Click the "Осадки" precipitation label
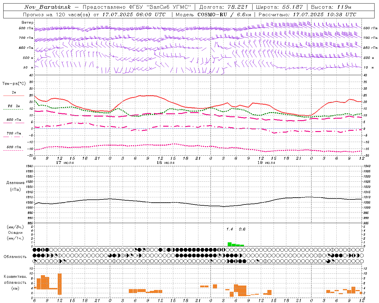This screenshot has width=379, height=303. (15, 233)
